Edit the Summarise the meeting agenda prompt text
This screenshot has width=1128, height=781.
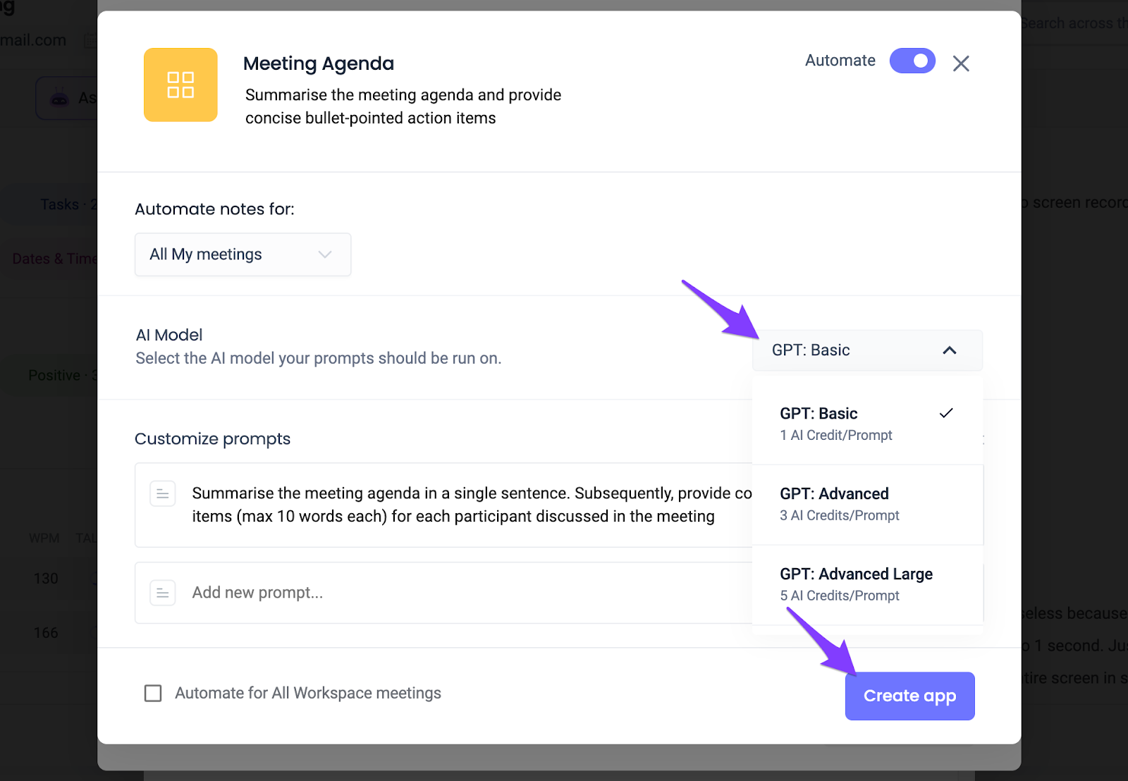point(472,505)
